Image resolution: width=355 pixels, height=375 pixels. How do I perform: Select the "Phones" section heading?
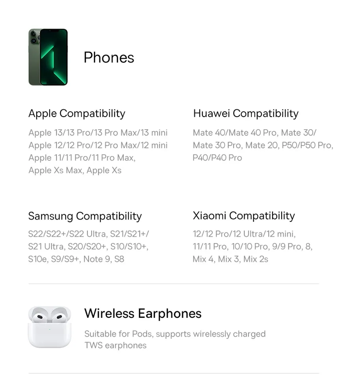109,58
